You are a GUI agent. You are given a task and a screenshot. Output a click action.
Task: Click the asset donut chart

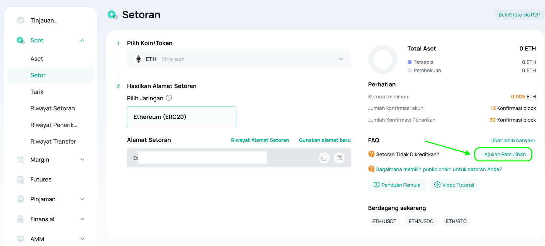pos(383,60)
